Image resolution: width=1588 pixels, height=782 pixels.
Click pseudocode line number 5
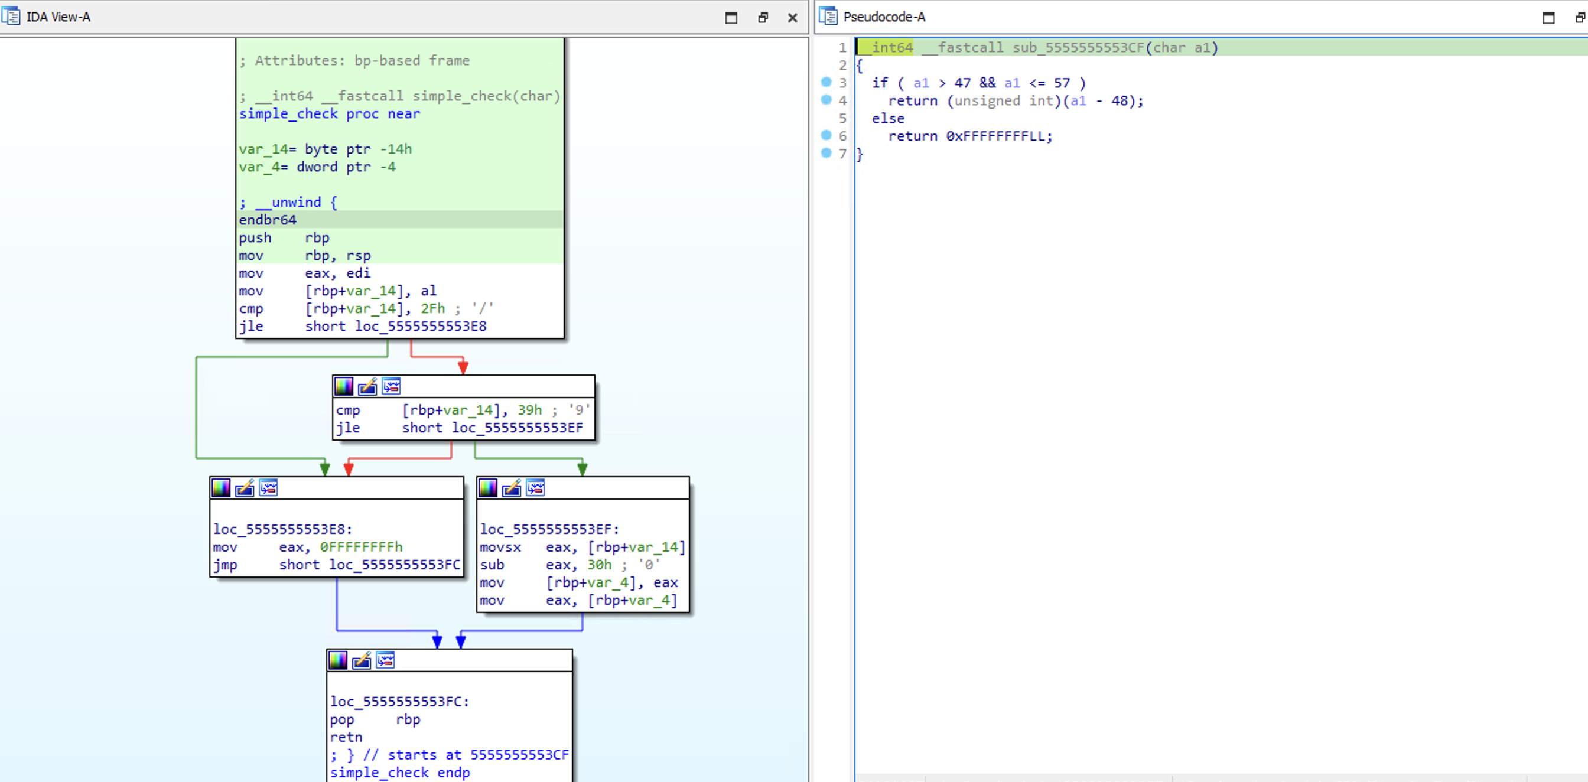(x=842, y=118)
